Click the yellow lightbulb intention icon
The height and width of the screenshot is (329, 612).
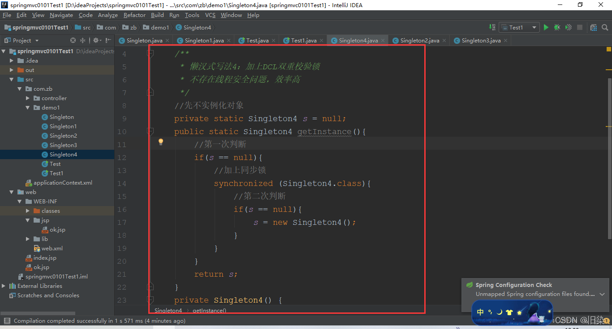tap(161, 142)
